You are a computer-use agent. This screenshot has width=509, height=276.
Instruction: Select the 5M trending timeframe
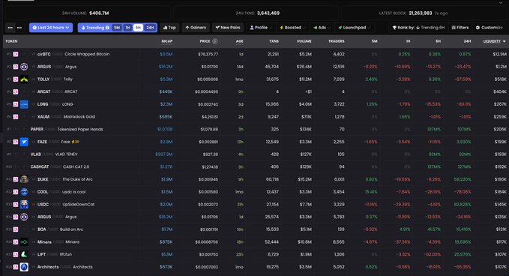pos(117,28)
